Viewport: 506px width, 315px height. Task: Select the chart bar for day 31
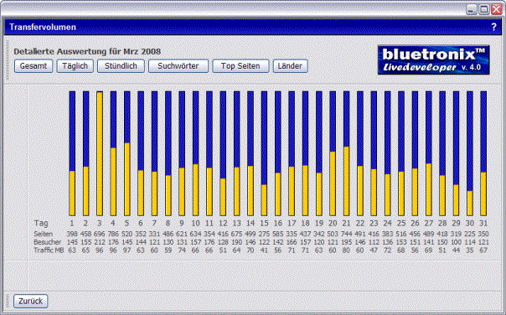coord(483,153)
